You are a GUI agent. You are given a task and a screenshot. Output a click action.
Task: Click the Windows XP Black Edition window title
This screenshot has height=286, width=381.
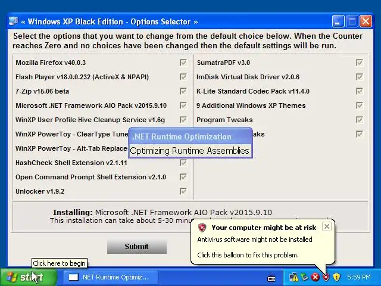(x=110, y=21)
